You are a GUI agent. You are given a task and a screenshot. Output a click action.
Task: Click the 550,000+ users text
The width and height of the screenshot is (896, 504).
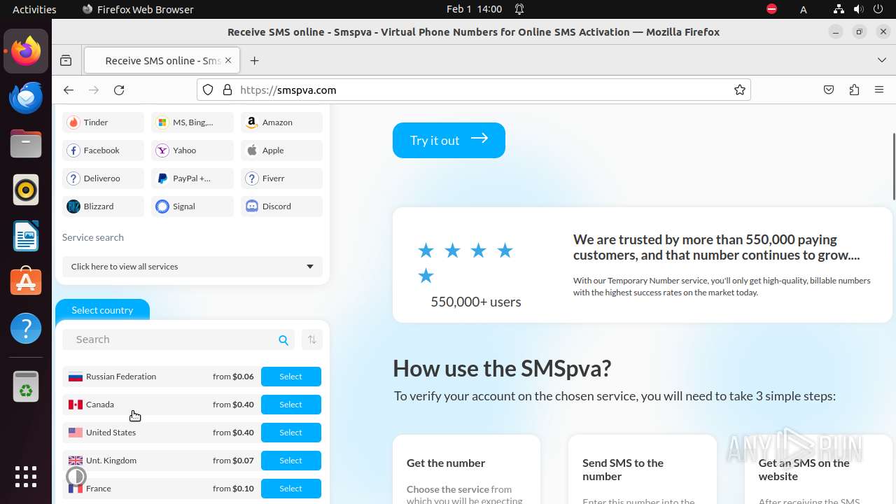[476, 302]
